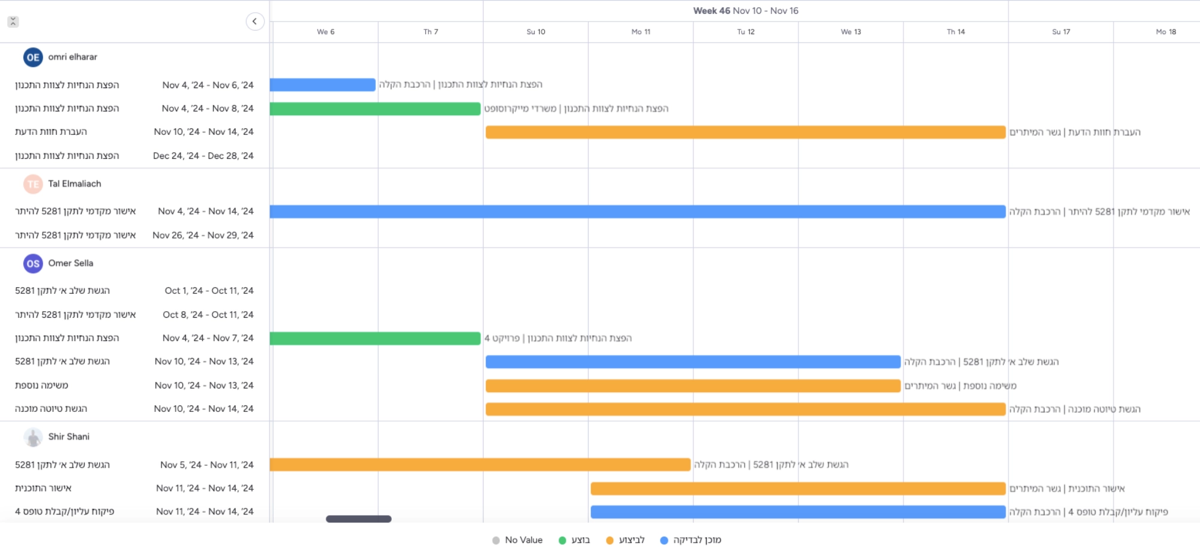Select Shir Shani's orange Nov 5-11 bar
This screenshot has height=554, width=1200.
(x=480, y=465)
